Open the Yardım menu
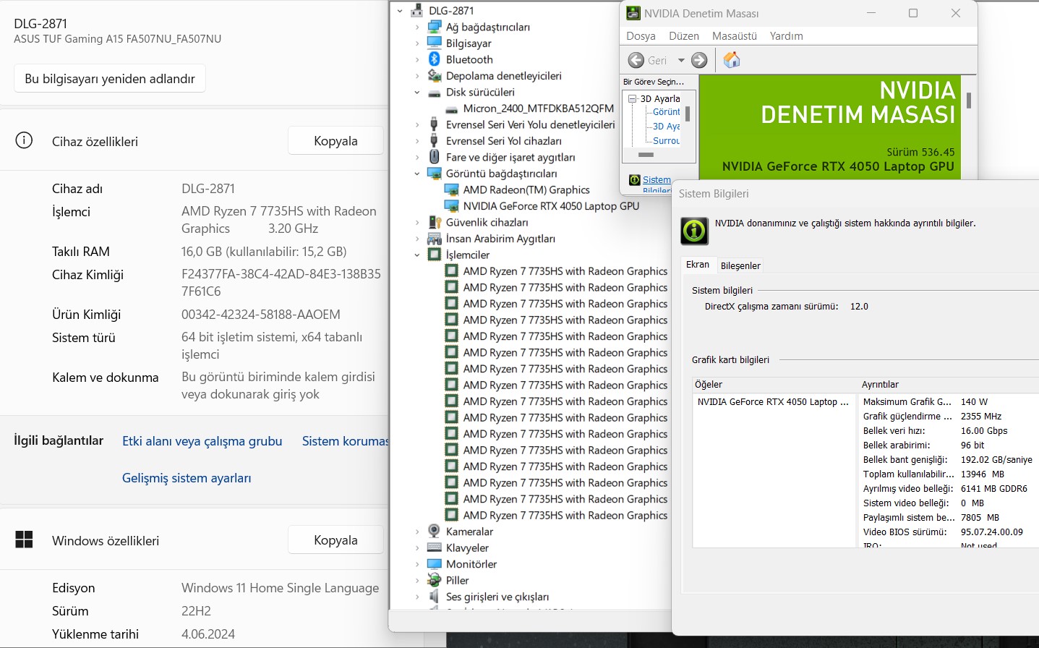The width and height of the screenshot is (1039, 648). (x=787, y=35)
